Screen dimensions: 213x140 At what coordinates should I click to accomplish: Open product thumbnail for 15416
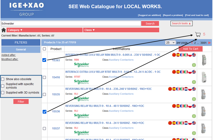[204, 77]
